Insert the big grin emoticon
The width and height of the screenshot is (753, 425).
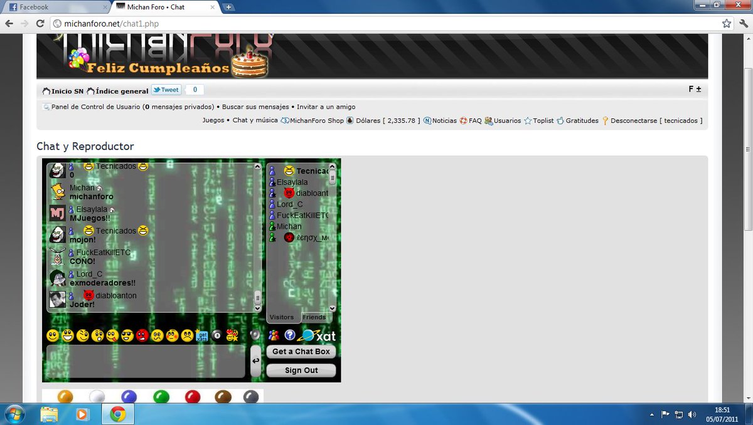click(x=68, y=335)
